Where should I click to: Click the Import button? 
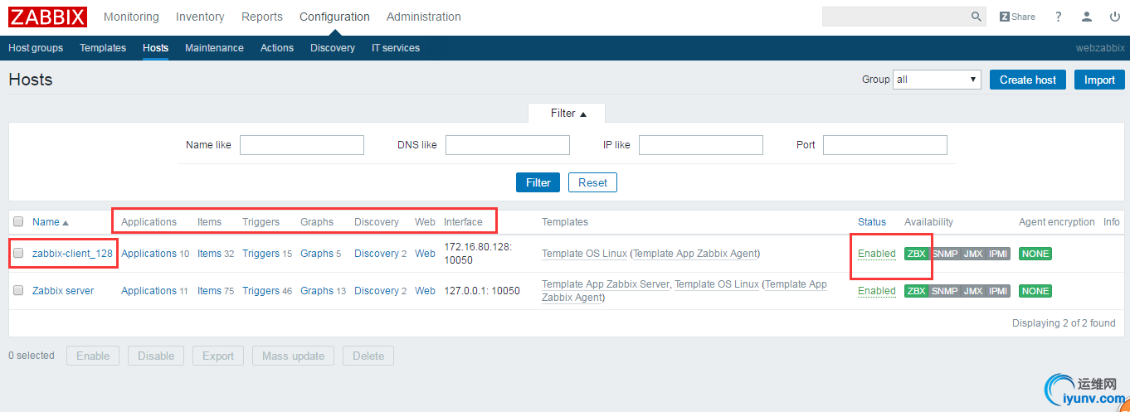1100,80
